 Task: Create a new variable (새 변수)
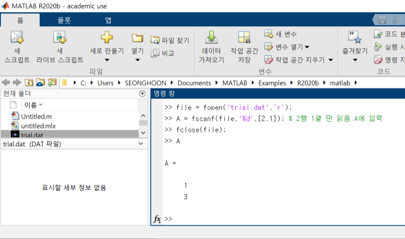pyautogui.click(x=280, y=34)
